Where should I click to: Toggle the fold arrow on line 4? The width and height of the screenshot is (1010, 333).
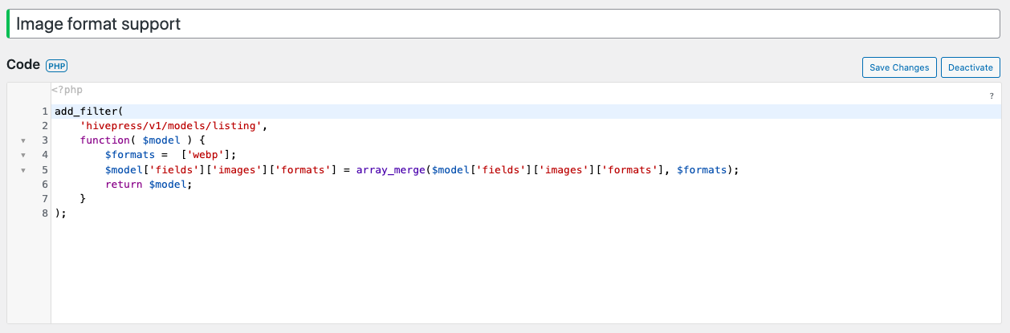[x=23, y=155]
